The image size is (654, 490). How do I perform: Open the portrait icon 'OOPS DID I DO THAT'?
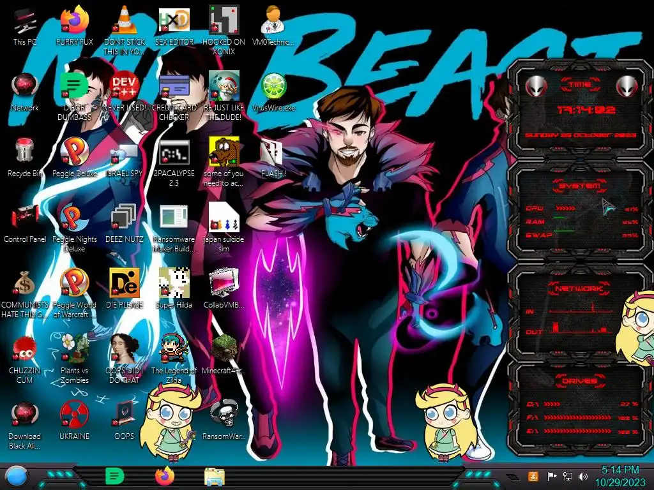tap(125, 349)
